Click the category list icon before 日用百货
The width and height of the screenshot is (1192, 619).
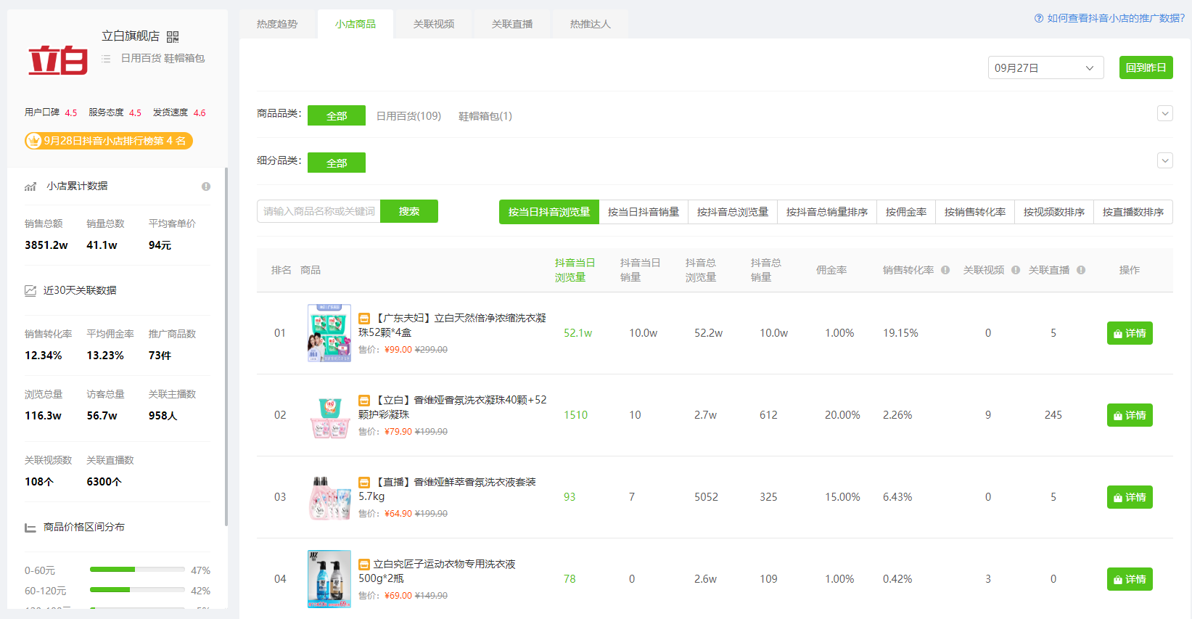(x=106, y=58)
